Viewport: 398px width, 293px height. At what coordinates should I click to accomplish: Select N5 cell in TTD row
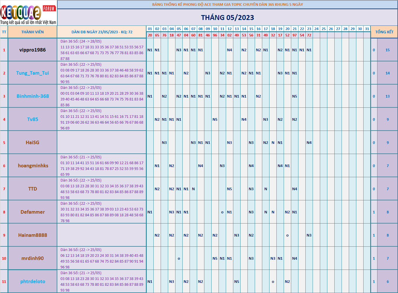(230, 189)
